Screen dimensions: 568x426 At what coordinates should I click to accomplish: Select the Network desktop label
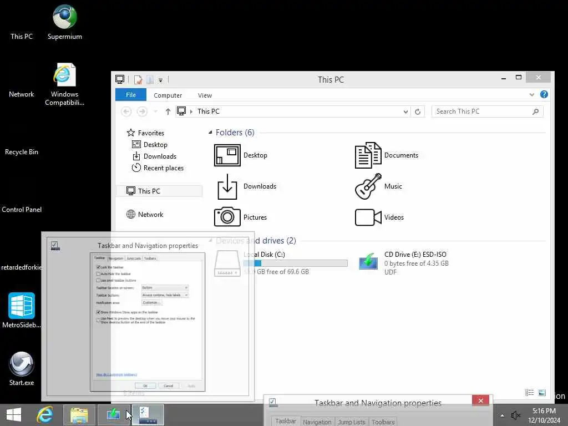tap(22, 94)
